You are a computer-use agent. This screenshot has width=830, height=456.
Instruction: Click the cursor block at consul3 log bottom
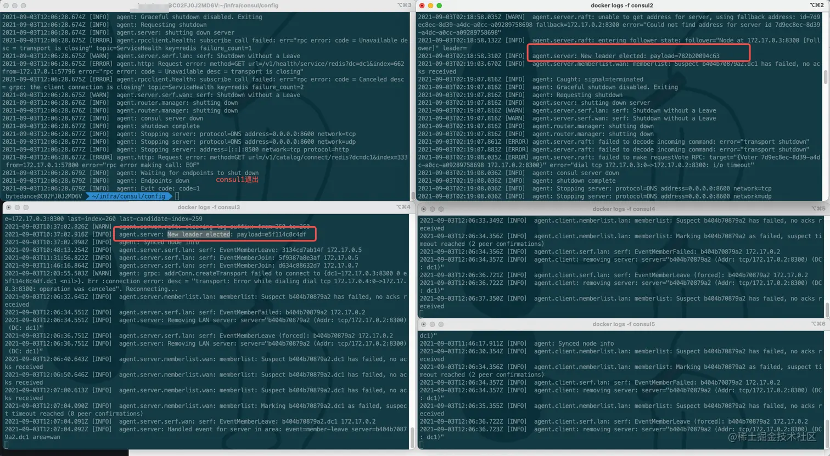pyautogui.click(x=7, y=445)
